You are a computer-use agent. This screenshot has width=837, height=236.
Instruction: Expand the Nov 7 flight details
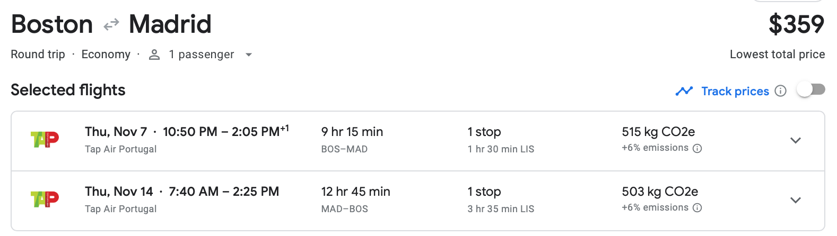795,140
